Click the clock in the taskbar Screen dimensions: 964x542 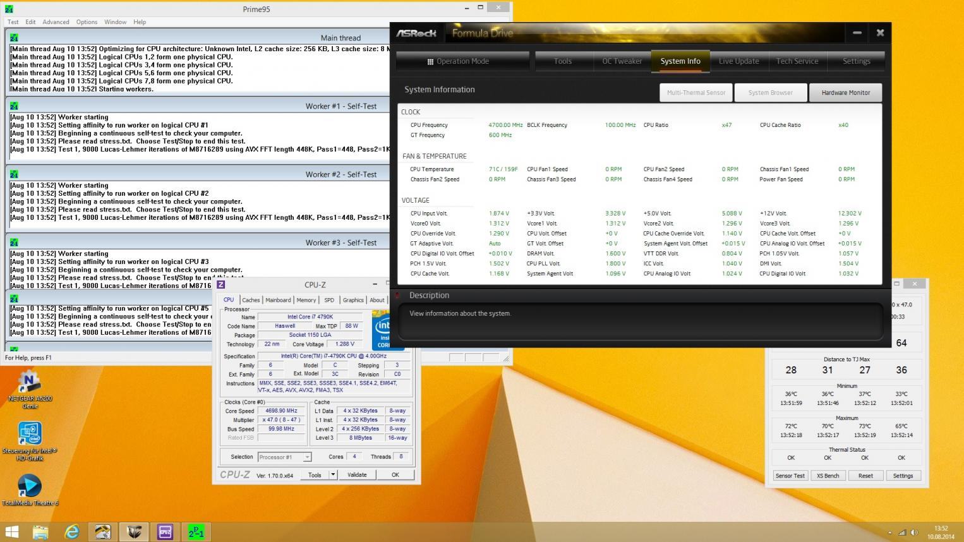pos(941,533)
